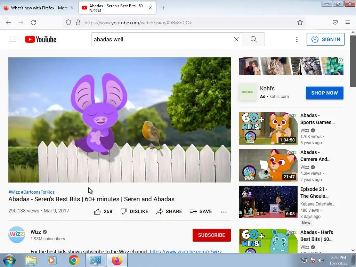Screen dimensions: 356x267
Task: Click the DISLIKE thumbs down button
Action: (x=135, y=211)
